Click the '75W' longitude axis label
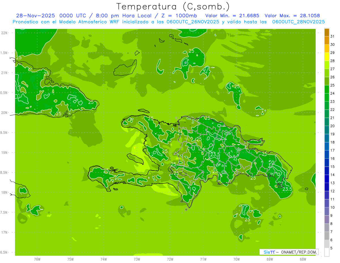This screenshot has height=263, width=340. coord(71,259)
